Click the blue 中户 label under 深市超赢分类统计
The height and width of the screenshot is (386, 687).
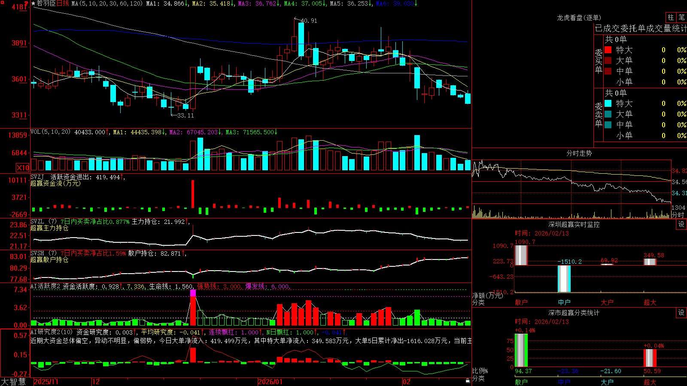click(x=564, y=382)
